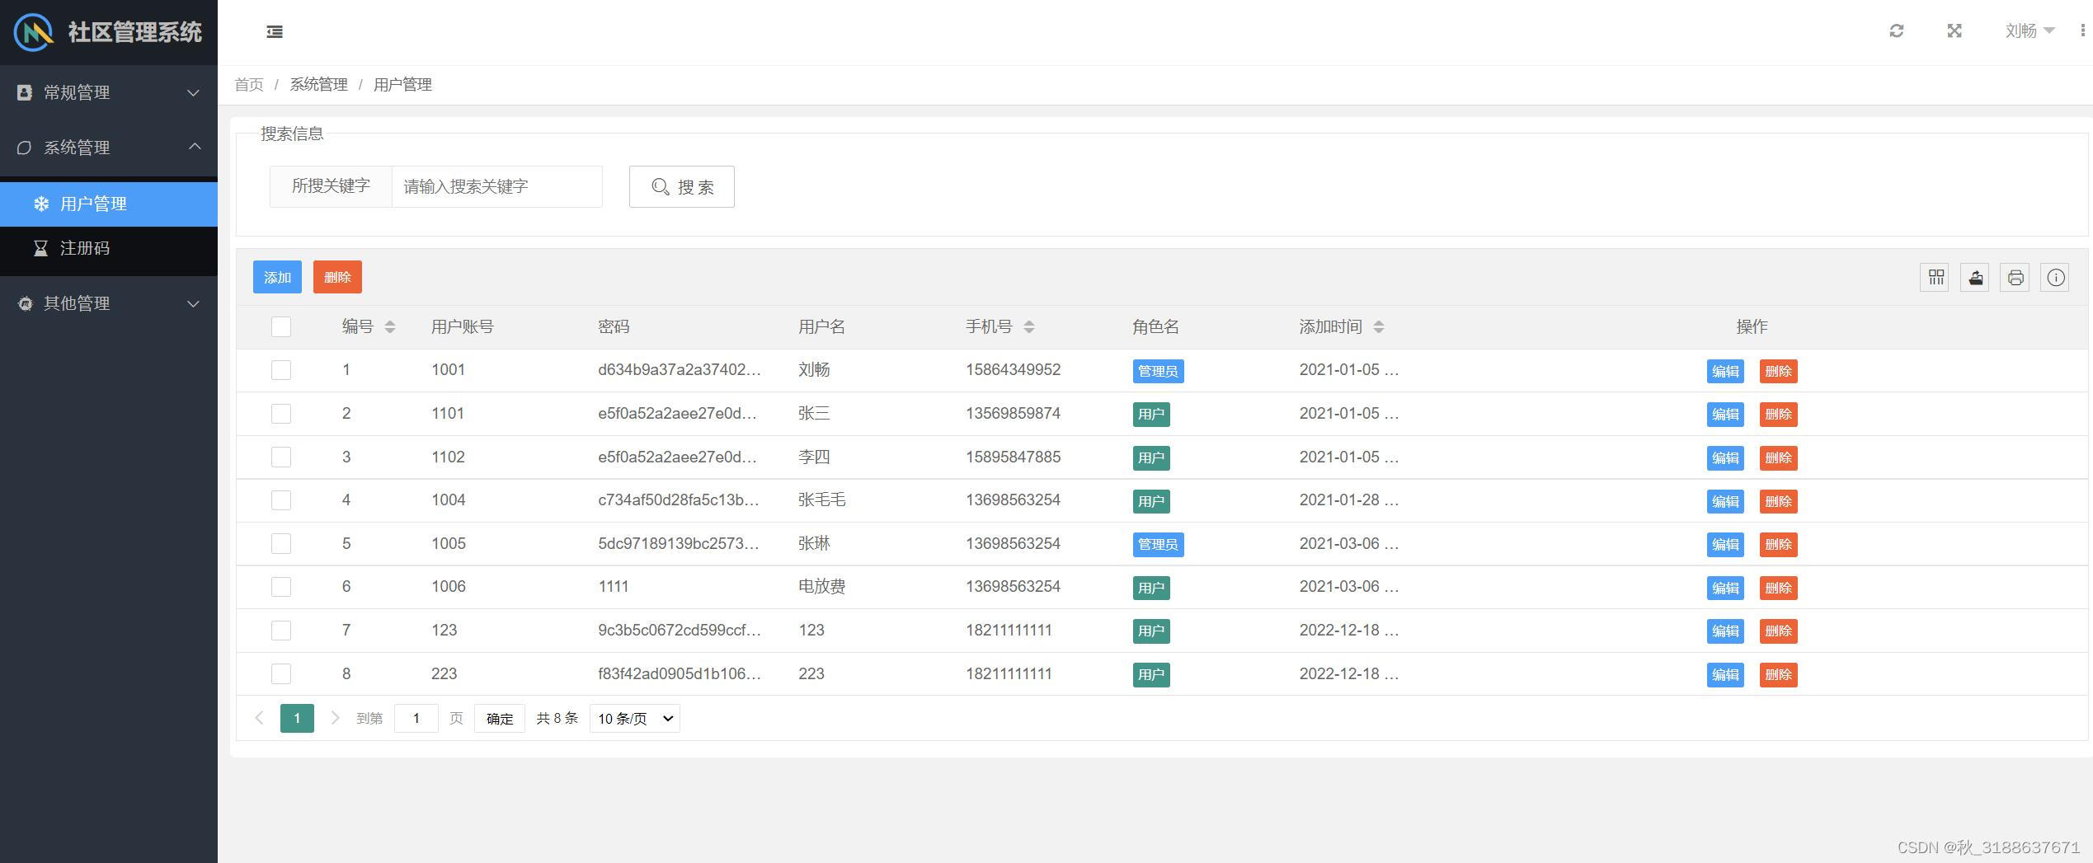Focus the search keyword input field

coord(496,187)
